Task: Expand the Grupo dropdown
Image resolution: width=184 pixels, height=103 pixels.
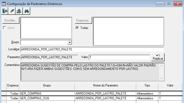Action: [x=70, y=42]
